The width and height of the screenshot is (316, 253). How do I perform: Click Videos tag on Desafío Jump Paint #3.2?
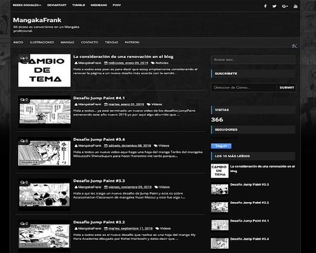pos(165,228)
